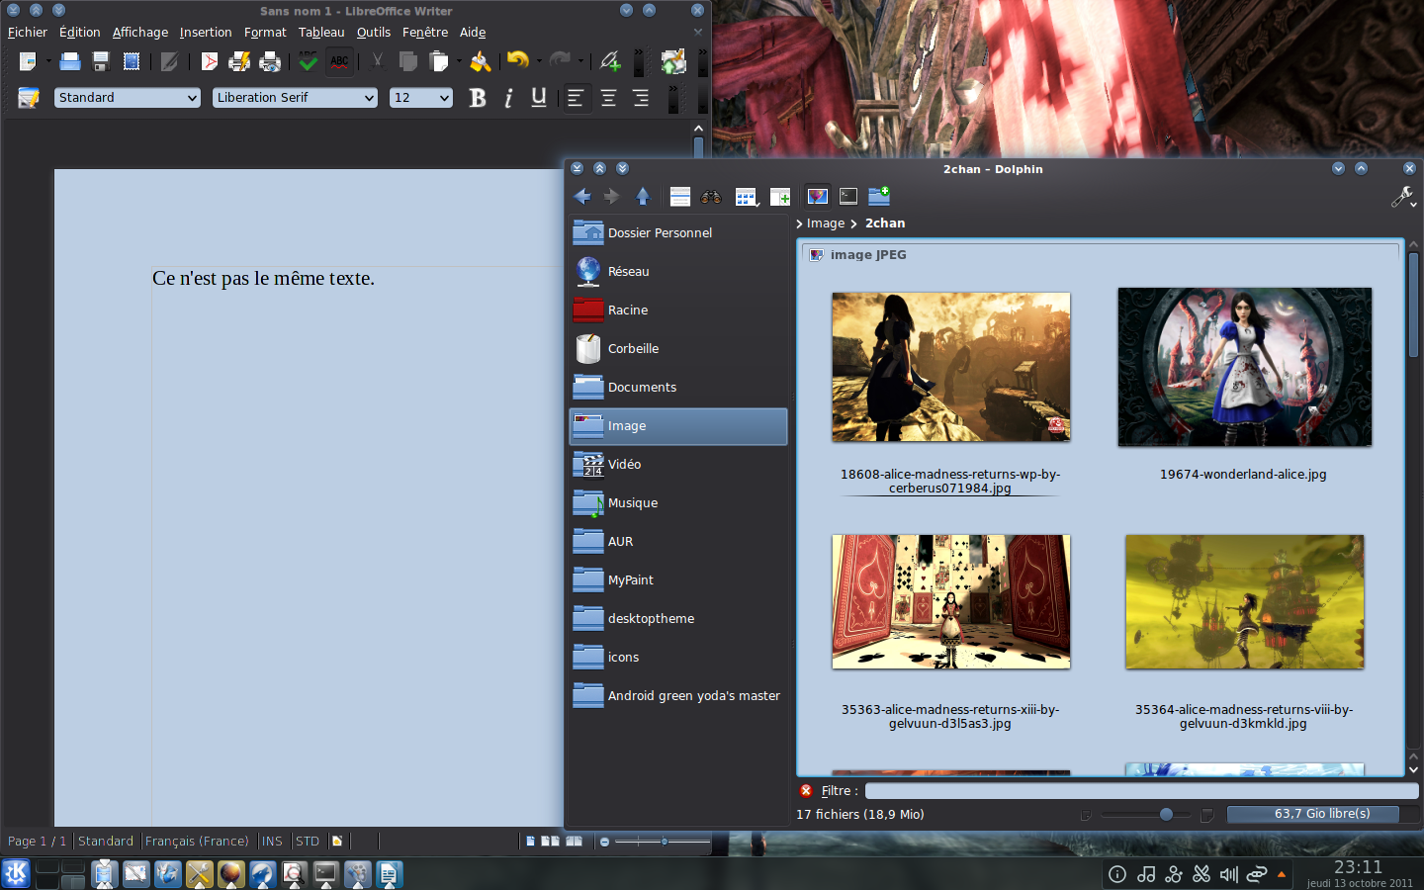This screenshot has width=1424, height=890.
Task: Click Image in Dolphin breadcrumb path
Action: click(826, 223)
